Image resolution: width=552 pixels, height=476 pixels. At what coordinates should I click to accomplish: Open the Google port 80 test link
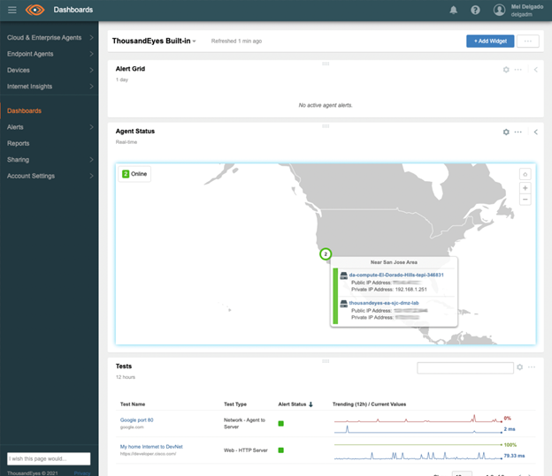coord(136,419)
